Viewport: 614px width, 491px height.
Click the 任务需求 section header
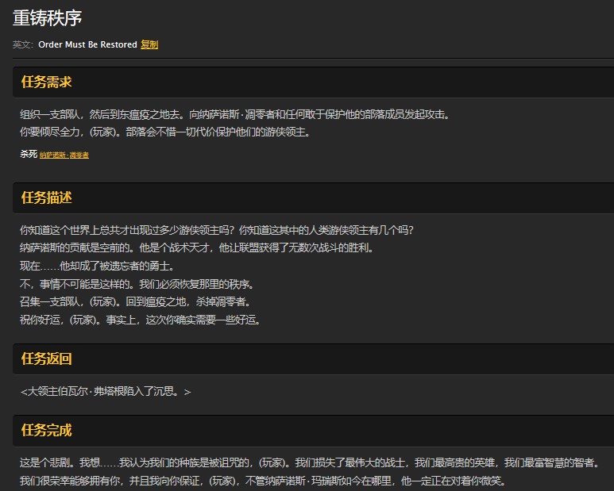[47, 82]
